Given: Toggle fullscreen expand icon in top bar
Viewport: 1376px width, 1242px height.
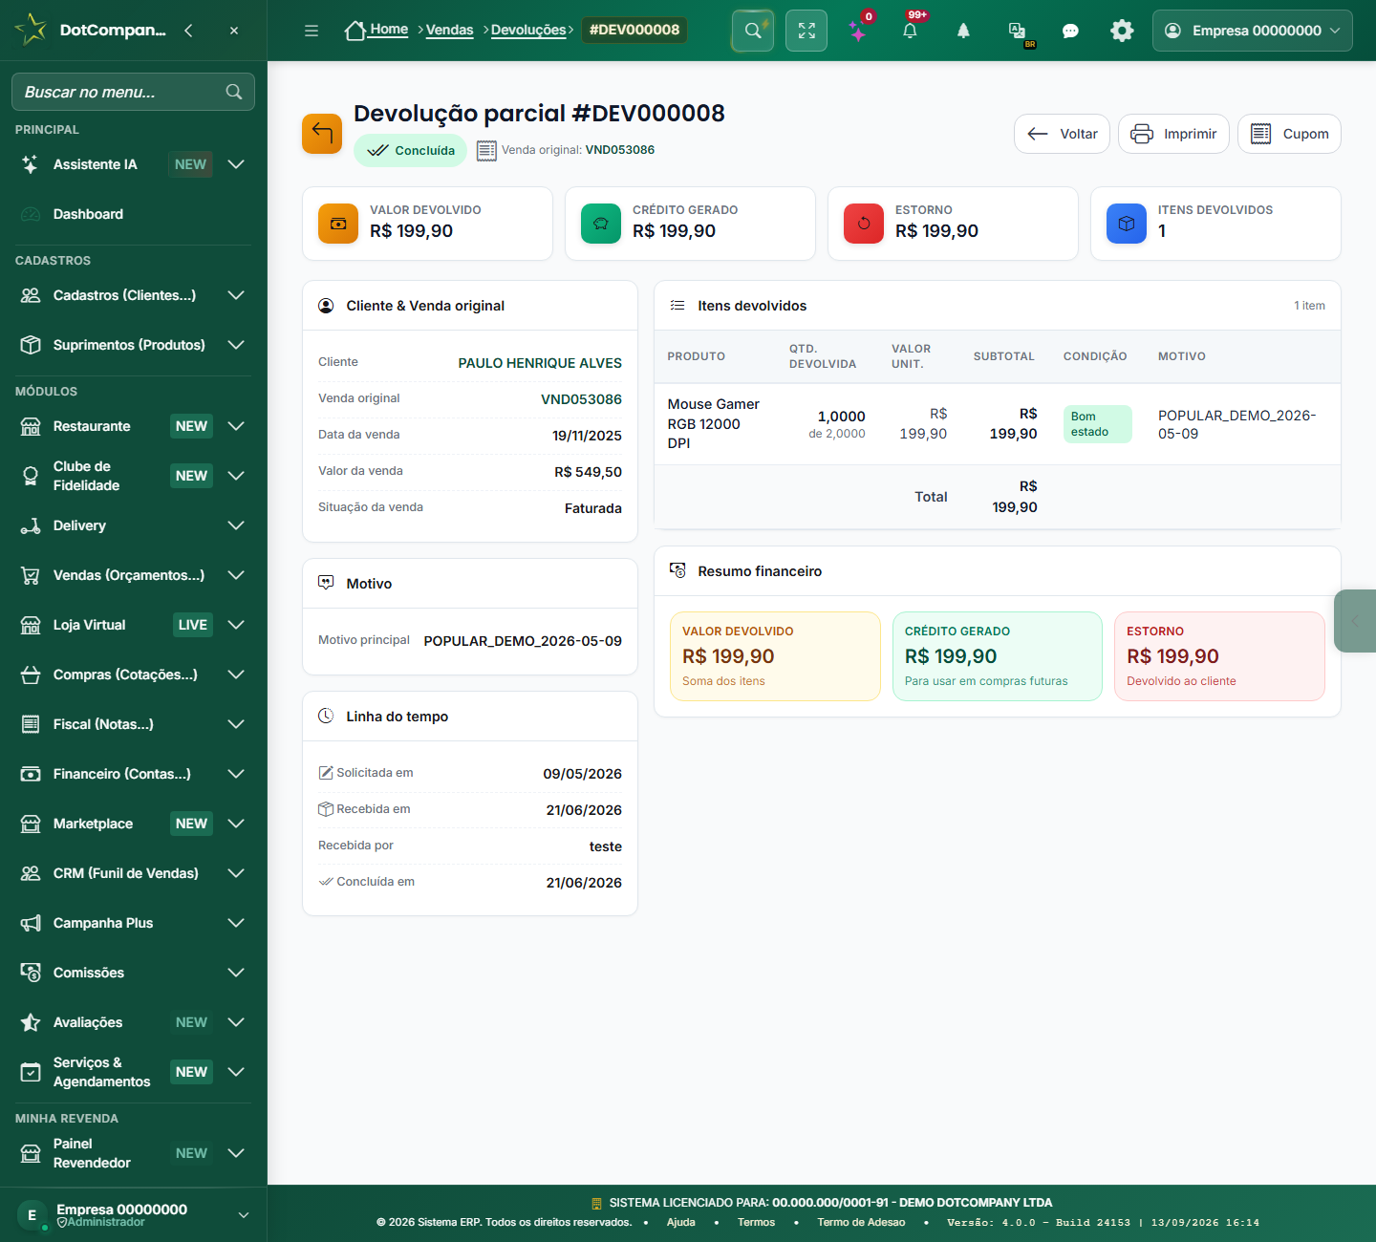Looking at the screenshot, I should (806, 31).
